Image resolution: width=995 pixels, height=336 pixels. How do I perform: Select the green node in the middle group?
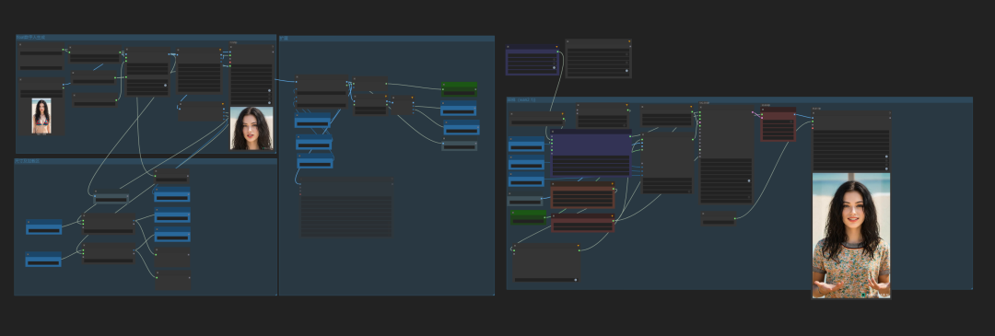[x=460, y=88]
